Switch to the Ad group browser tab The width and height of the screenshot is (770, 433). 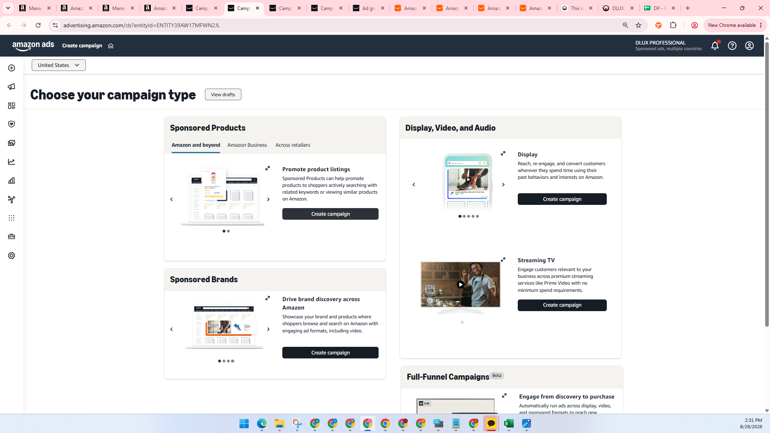[369, 8]
